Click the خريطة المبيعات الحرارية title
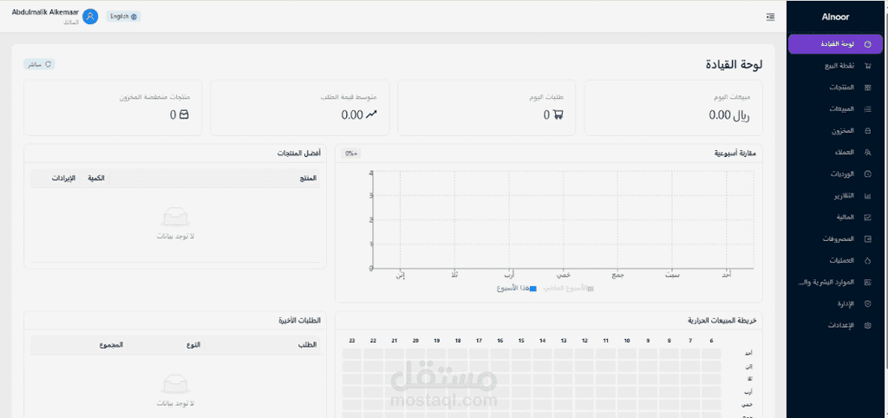888x418 pixels. pyautogui.click(x=722, y=321)
